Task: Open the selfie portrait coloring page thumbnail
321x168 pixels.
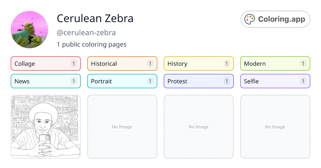Action: point(45,127)
